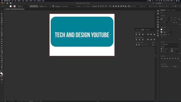
Task: Click the Dropbox icon in macOS menu bar
Action: (x=150, y=1)
